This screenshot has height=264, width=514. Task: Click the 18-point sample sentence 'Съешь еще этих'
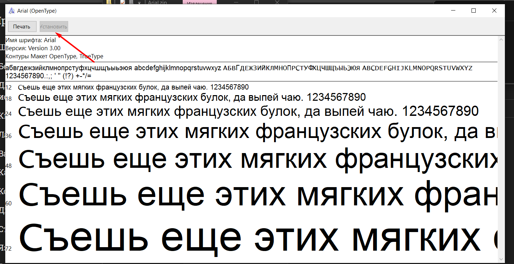[x=192, y=97]
